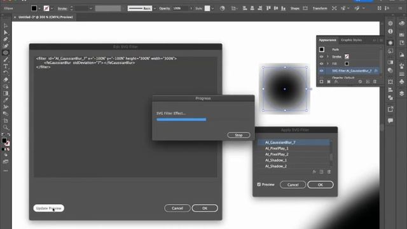This screenshot has height=229, width=407.
Task: Select the Zoom tool in the toolbar
Action: tap(6, 127)
